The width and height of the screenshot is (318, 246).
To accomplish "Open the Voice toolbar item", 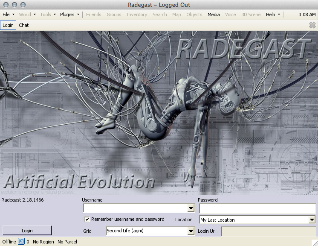I will (x=230, y=15).
